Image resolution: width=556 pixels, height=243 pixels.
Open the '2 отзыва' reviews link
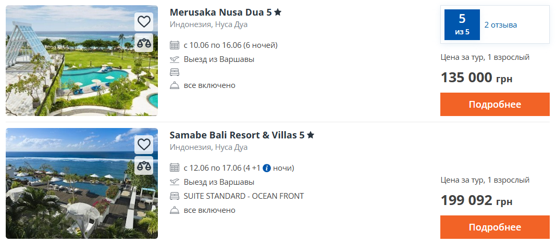click(x=501, y=24)
